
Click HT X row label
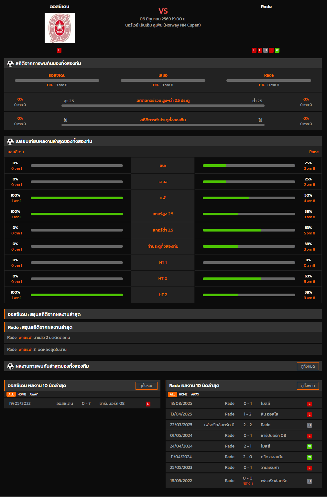click(x=163, y=279)
